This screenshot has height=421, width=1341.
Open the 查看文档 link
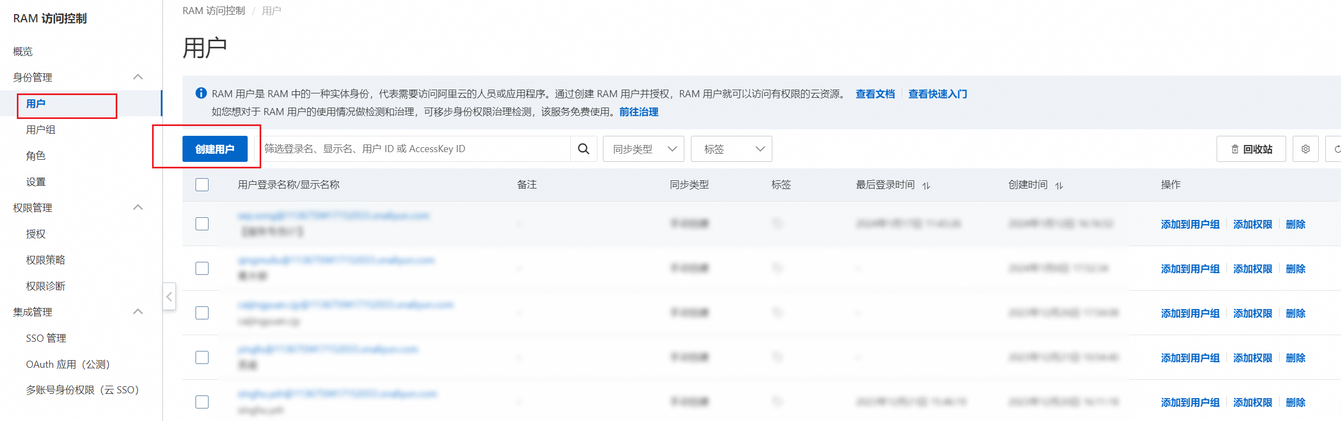pos(875,94)
